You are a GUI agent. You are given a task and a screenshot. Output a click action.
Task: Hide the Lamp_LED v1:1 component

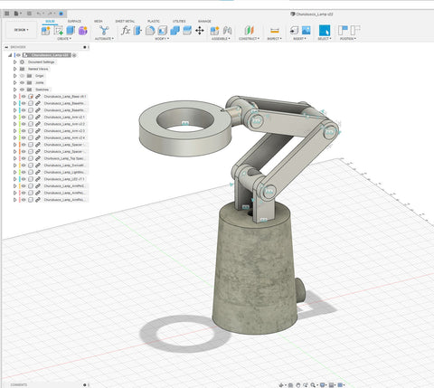24,179
